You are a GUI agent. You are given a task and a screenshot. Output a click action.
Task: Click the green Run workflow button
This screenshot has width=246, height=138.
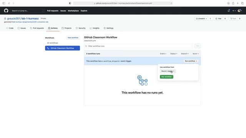(166, 77)
